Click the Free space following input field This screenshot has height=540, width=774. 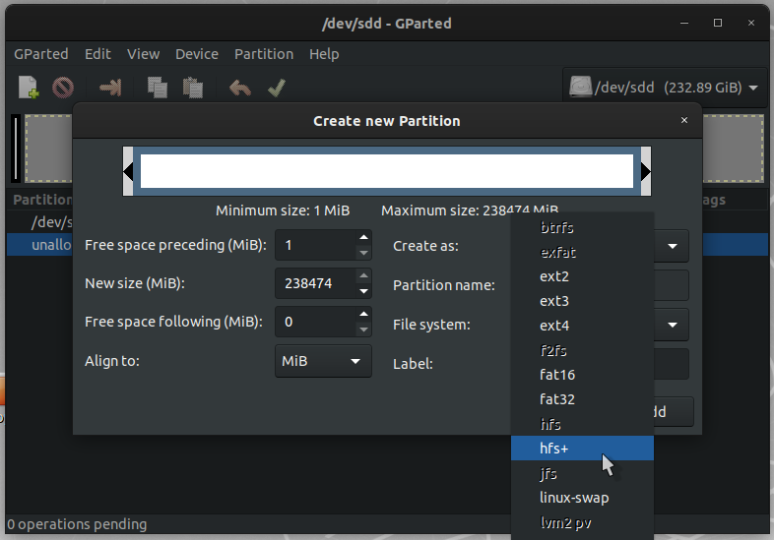point(316,322)
